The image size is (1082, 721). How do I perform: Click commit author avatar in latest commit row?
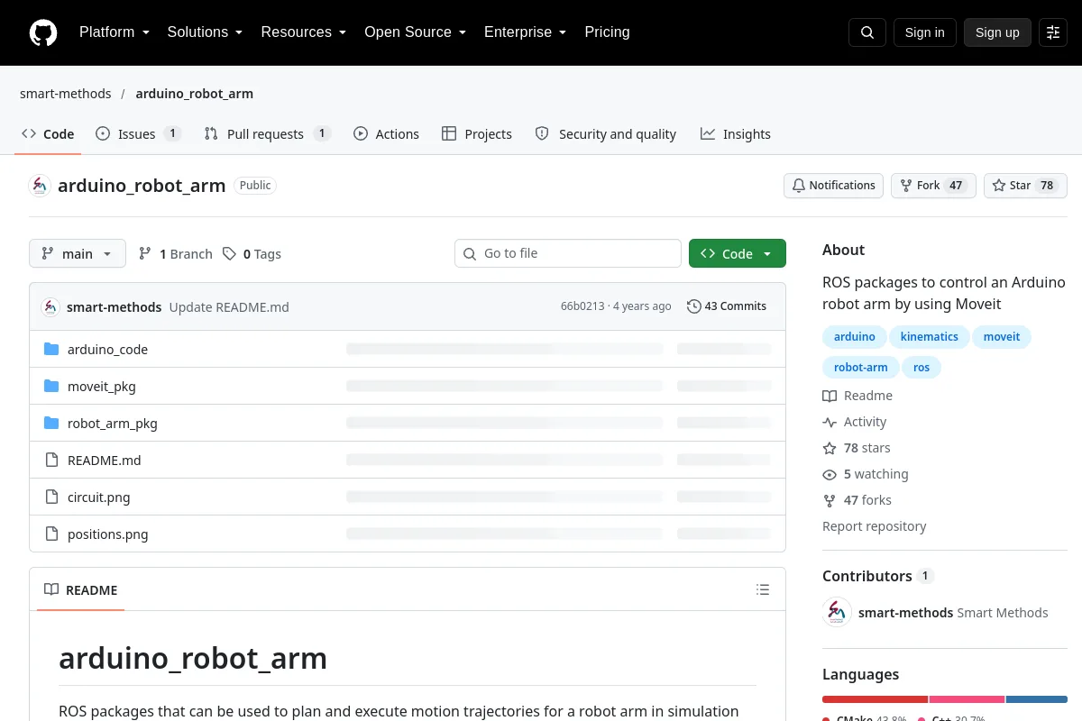click(x=50, y=306)
